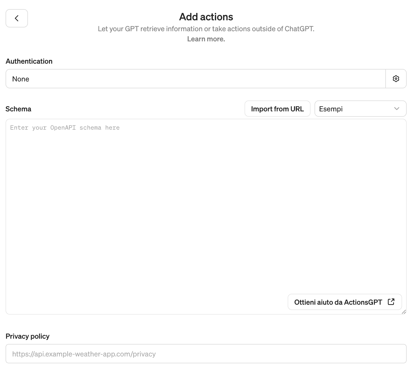Screen dimensions: 414x378
Task: Open authentication settings via the gear icon
Action: point(396,79)
